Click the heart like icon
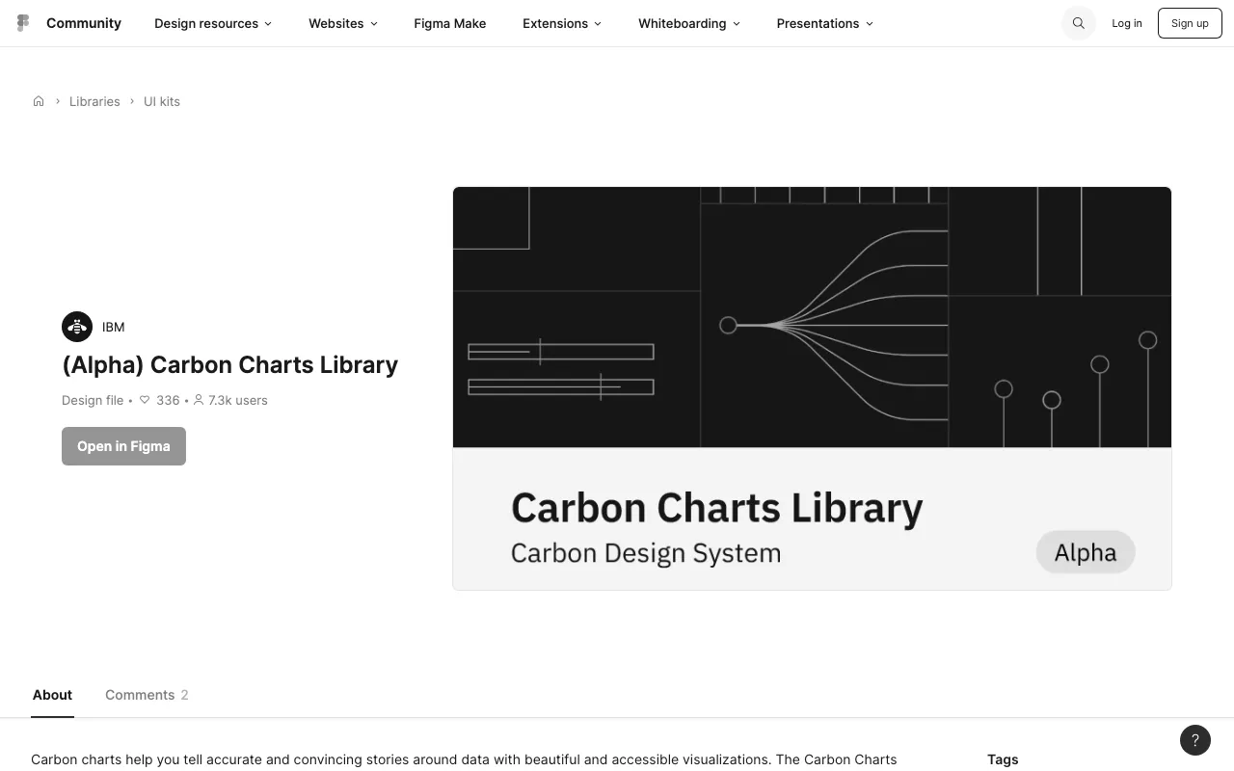 tap(145, 400)
